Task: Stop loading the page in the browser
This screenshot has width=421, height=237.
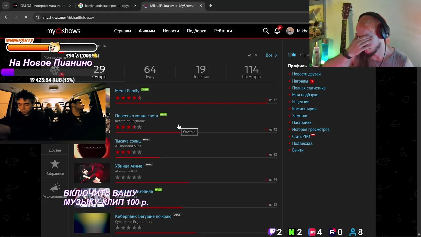Action: [x=26, y=17]
